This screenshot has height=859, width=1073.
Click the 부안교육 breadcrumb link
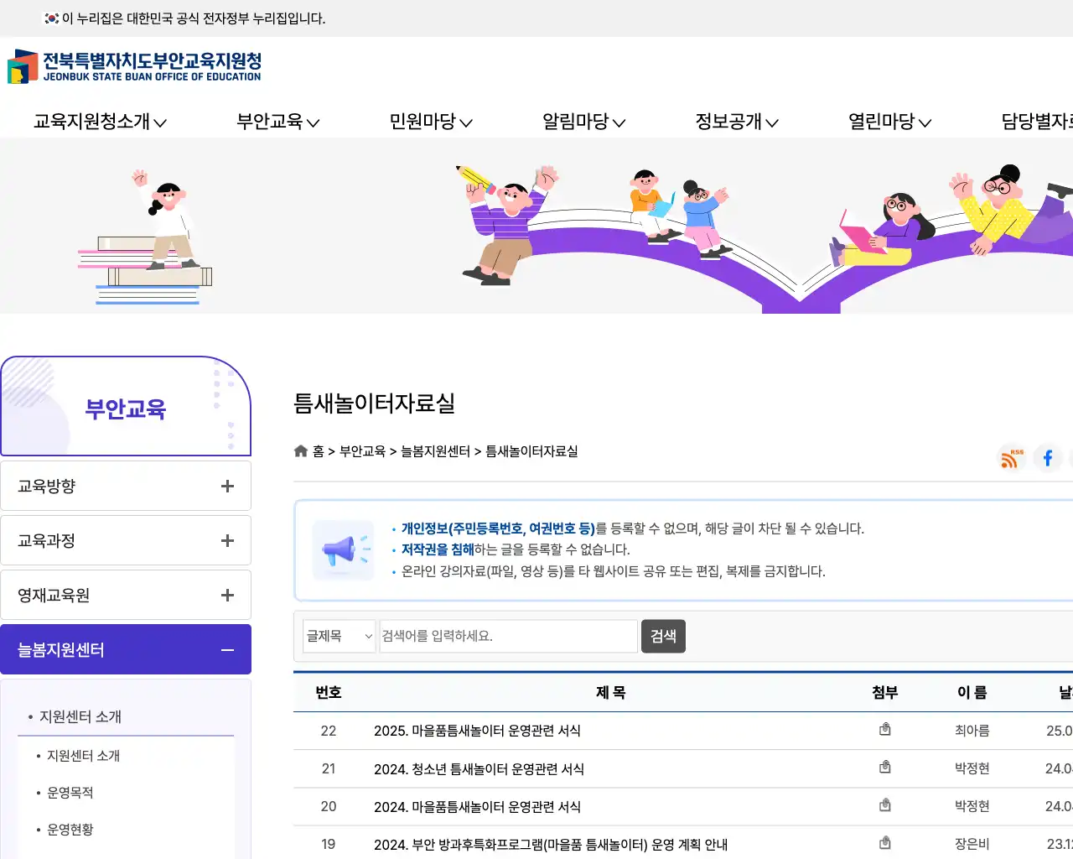(x=364, y=450)
